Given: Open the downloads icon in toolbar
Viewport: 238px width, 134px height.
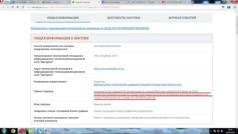Looking at the screenshot, I should click(235, 7).
